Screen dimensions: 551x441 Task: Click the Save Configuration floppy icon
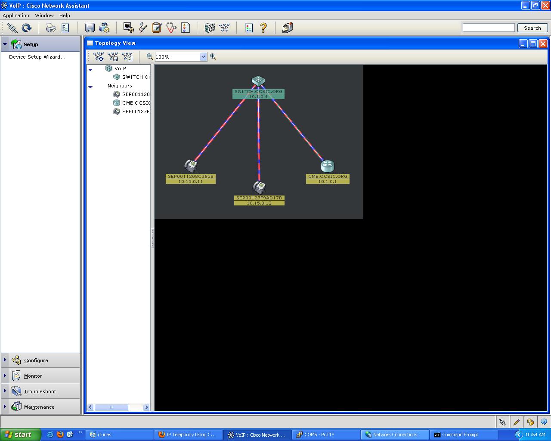[x=90, y=28]
